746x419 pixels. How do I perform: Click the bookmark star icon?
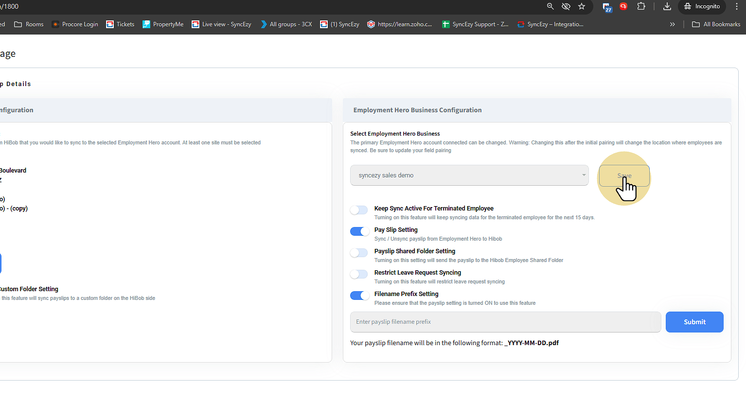[x=582, y=6]
